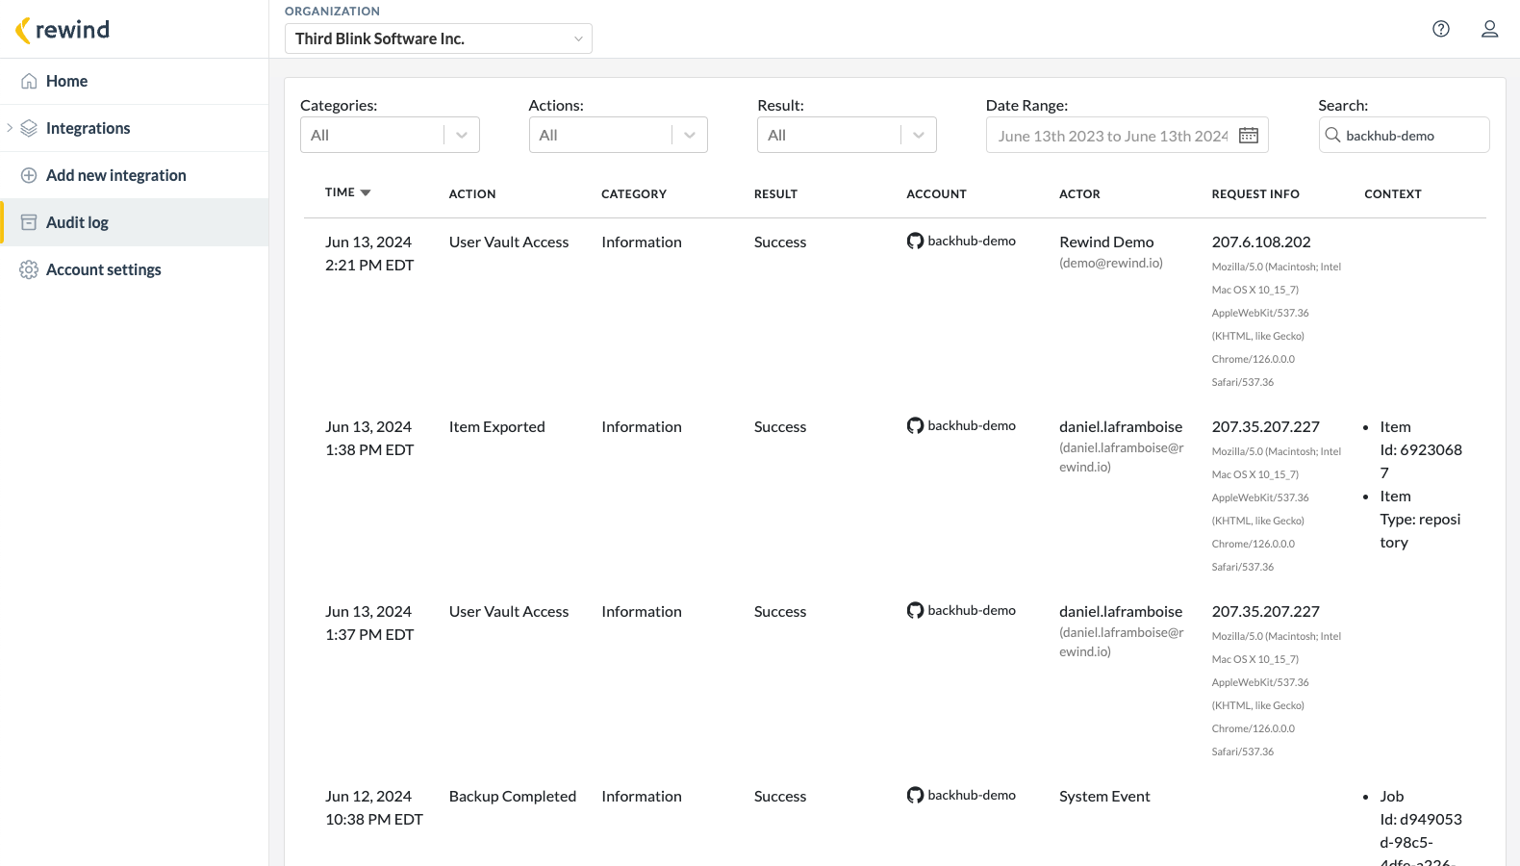1520x866 pixels.
Task: Click GitHub icon in 1:37 PM row
Action: 915,610
